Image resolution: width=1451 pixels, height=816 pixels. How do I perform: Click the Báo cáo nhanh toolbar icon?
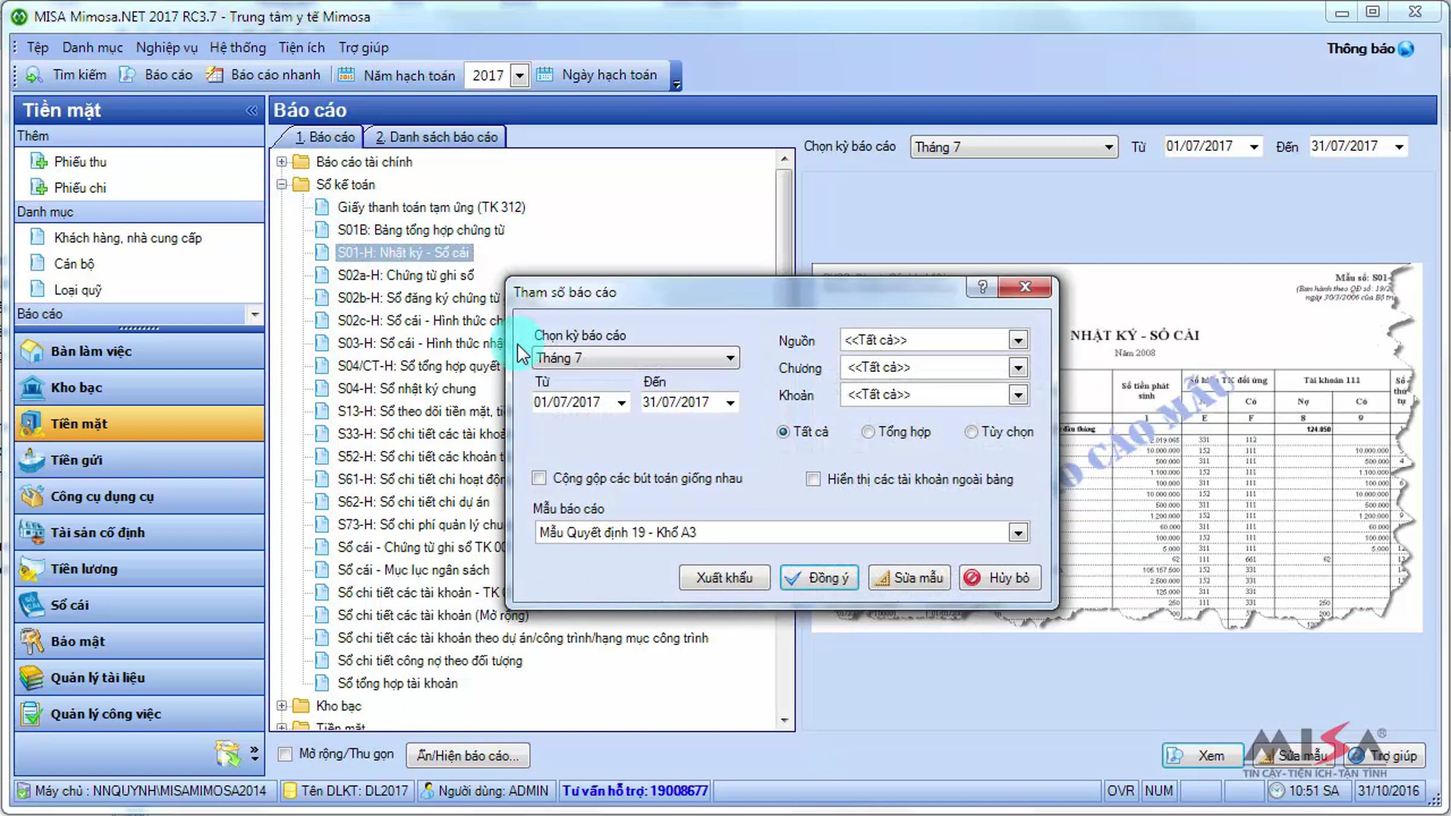214,75
